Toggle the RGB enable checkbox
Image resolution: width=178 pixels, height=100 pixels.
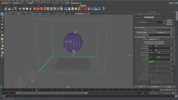[172, 62]
